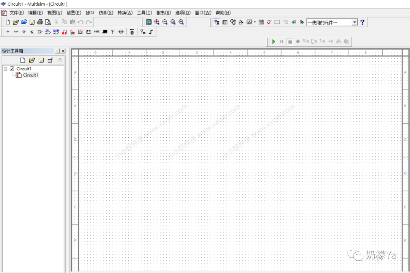Open the Postprocessor calculator icon
This screenshot has width=410, height=273.
(261, 22)
